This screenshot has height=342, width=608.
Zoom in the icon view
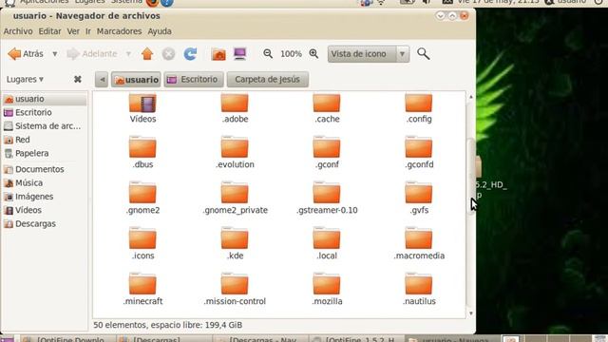click(313, 54)
